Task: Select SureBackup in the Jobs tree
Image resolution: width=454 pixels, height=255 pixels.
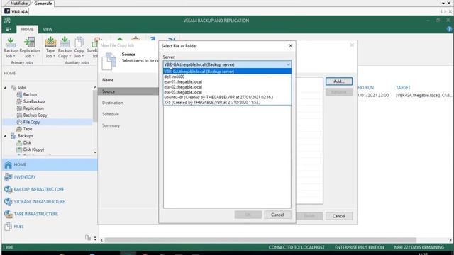Action: point(34,101)
